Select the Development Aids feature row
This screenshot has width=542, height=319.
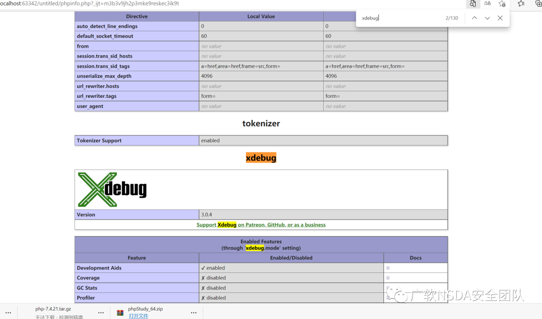99,268
